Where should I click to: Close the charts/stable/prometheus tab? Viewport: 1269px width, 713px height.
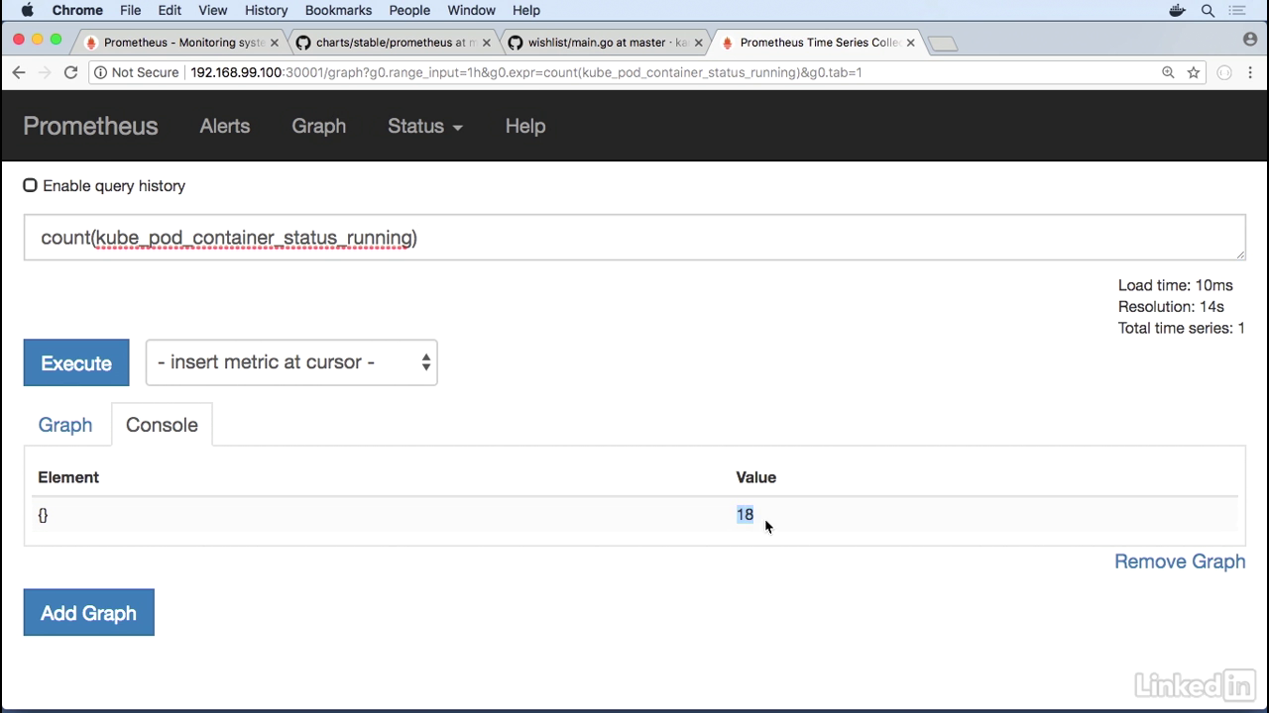pyautogui.click(x=486, y=43)
